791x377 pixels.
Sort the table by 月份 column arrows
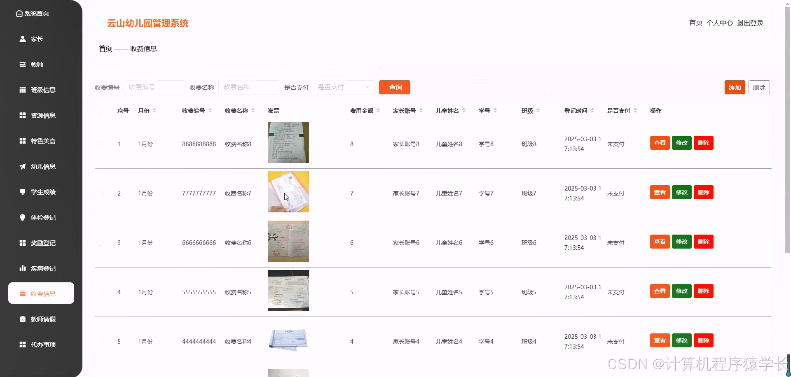tap(154, 111)
